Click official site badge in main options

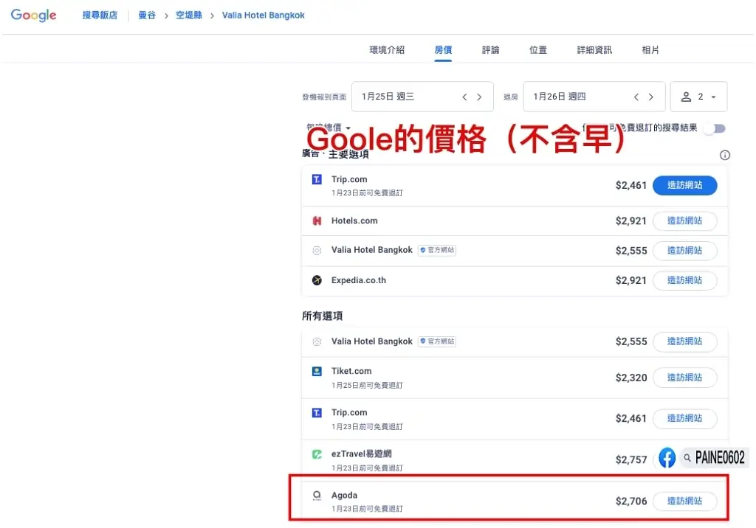(x=437, y=250)
